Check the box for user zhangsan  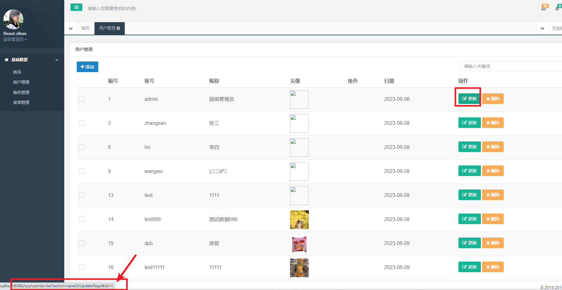(x=82, y=123)
